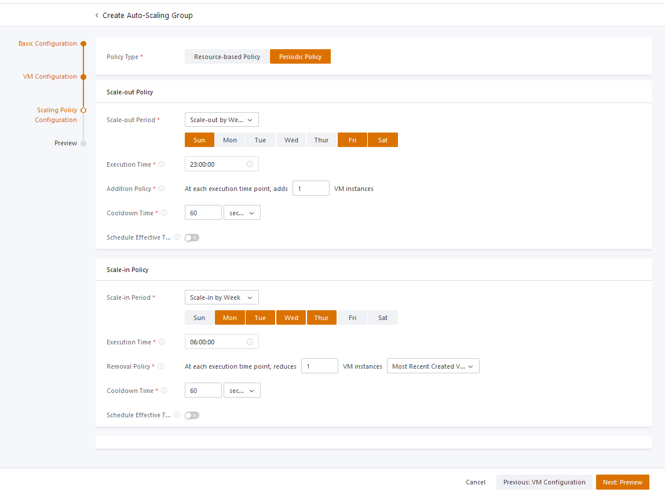Viewport: 665px width, 496px height.
Task: Open clock picker in Scale-in Execution Time
Action: (250, 342)
